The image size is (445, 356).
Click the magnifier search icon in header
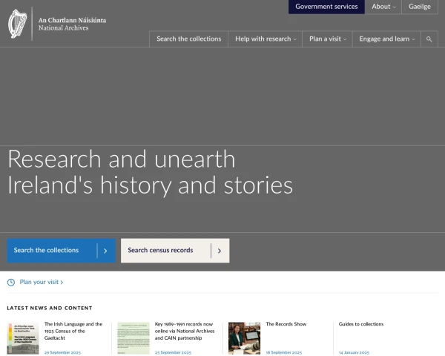point(429,39)
